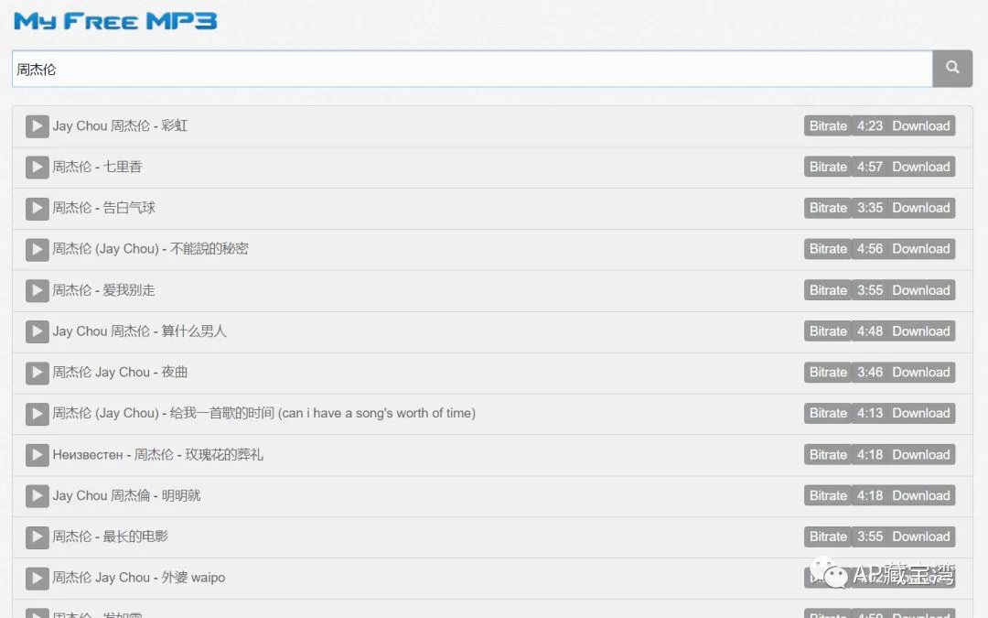Play the song 夜曲
Screen dimensions: 988x618
pos(38,373)
